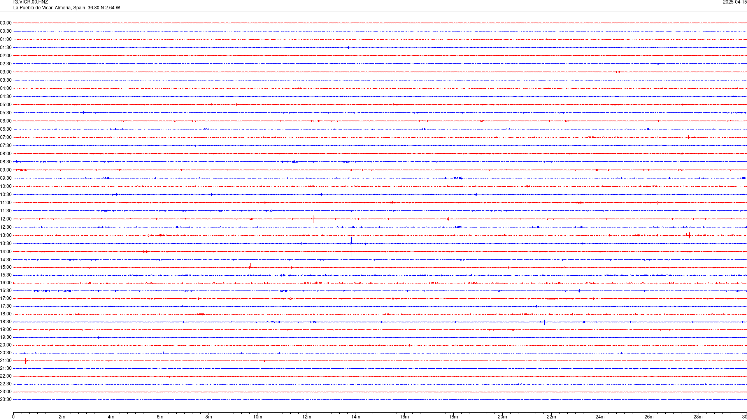Select the 00:00 time label
The image size is (747, 420).
(x=6, y=23)
